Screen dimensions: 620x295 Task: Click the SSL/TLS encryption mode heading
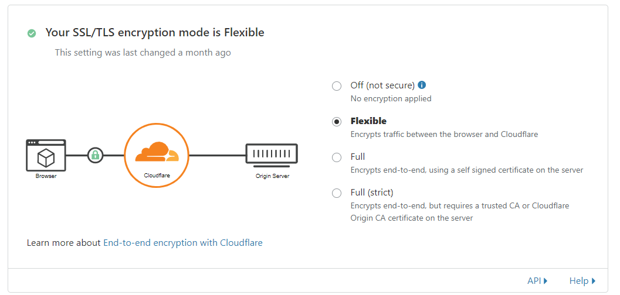click(155, 33)
